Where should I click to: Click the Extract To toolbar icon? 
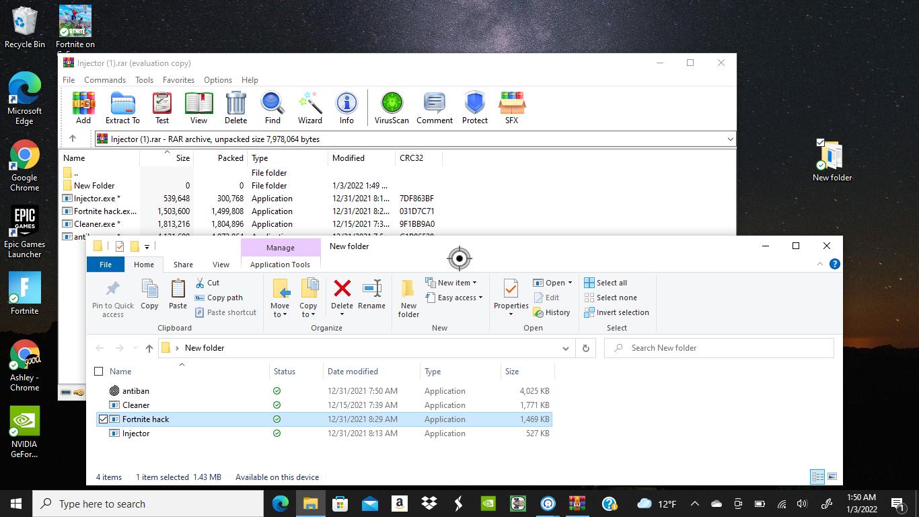[122, 108]
